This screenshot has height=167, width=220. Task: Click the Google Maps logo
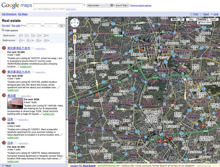coord(17,6)
